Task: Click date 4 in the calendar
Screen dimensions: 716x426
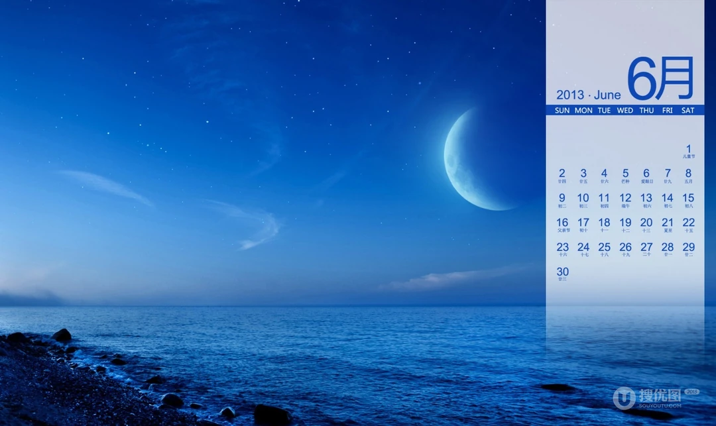Action: click(604, 174)
